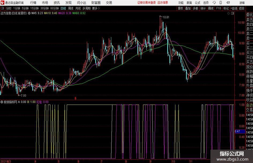
Task: Click the 标记 mark button
Action: pos(226,8)
